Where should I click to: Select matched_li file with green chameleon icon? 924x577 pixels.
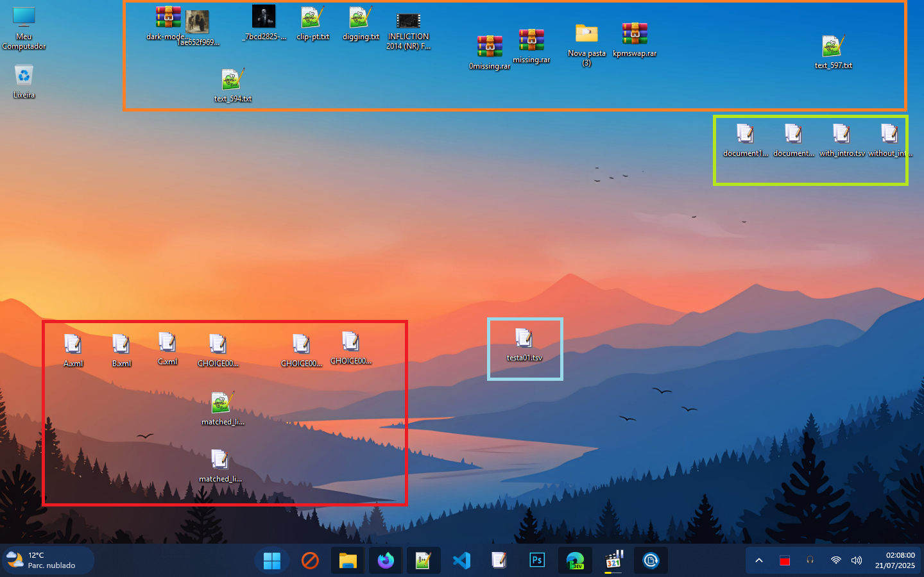[223, 408]
